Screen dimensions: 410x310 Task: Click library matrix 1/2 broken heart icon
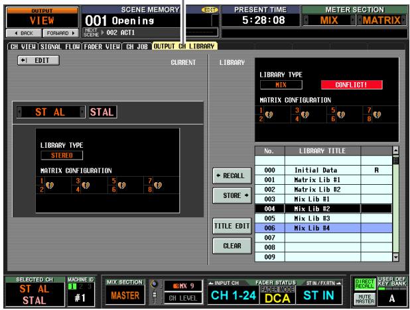click(269, 115)
